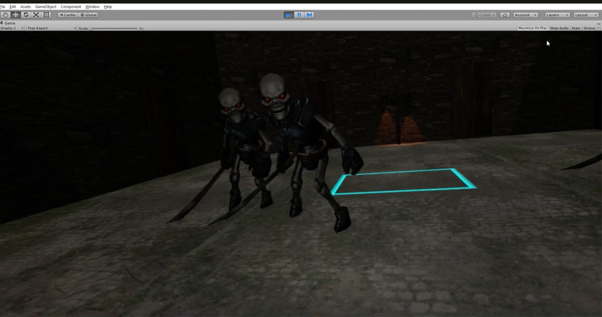This screenshot has width=602, height=317.
Task: Open the Display 1 dropdown
Action: [12, 28]
